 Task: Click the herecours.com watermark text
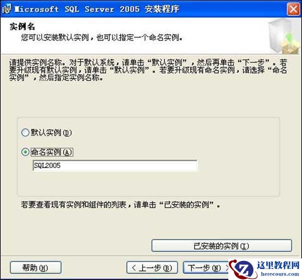tap(280, 274)
